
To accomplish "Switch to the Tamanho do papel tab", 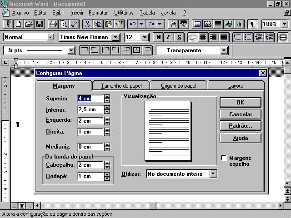I will (x=121, y=85).
